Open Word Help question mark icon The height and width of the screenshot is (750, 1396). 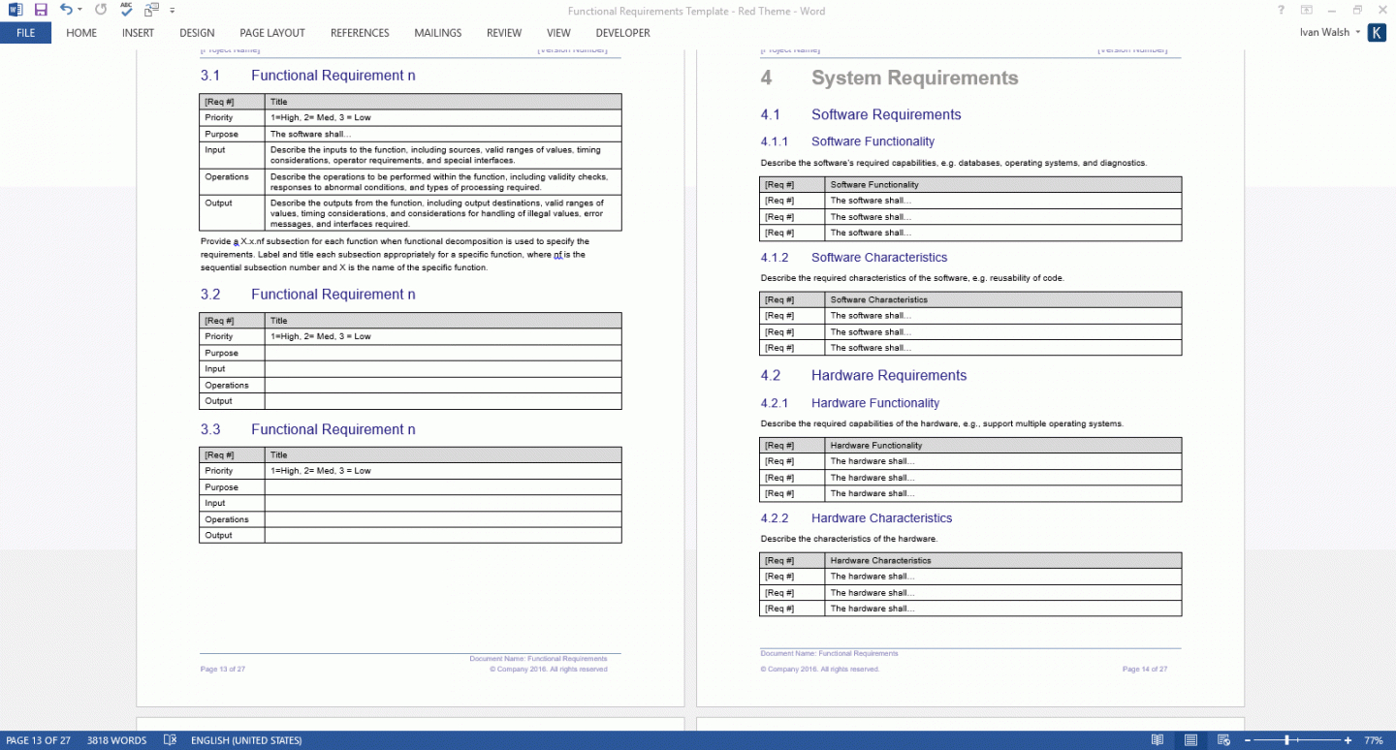[x=1282, y=10]
